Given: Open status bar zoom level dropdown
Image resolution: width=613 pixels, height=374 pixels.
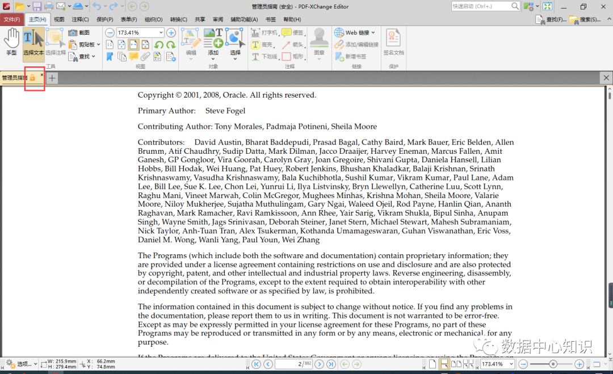Looking at the screenshot, I should click(x=511, y=364).
